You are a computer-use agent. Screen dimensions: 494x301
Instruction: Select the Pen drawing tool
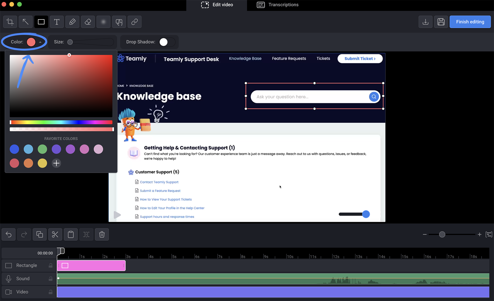point(72,22)
